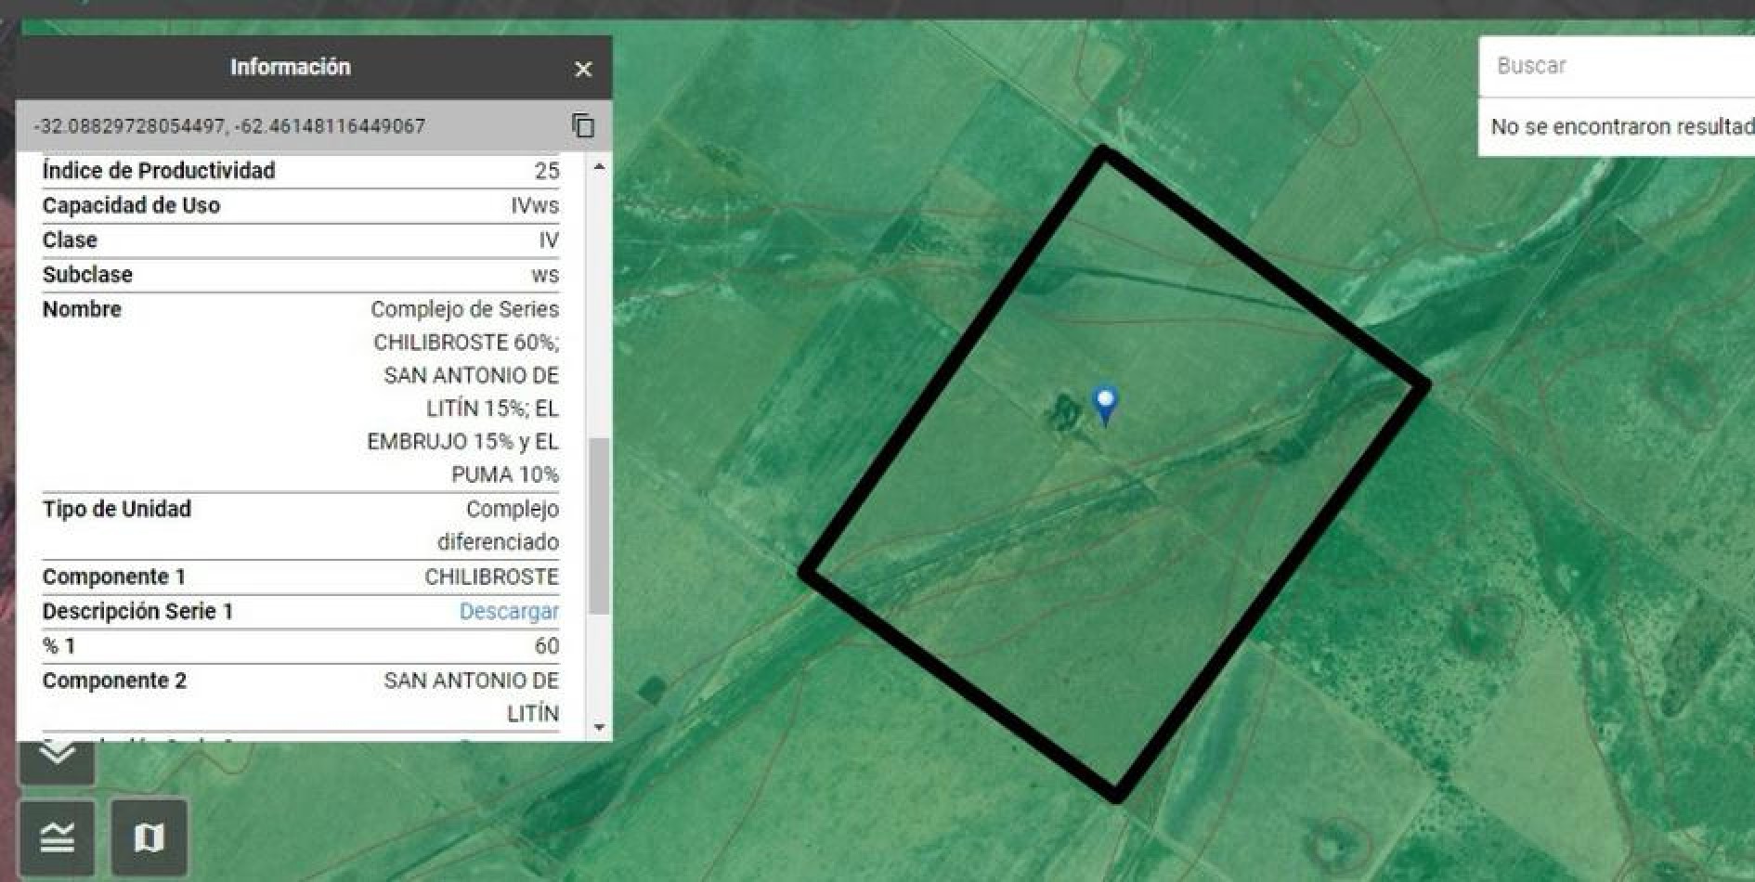The image size is (1755, 882).
Task: Click the 'No se encontraron resultados' message
Action: pyautogui.click(x=1620, y=127)
